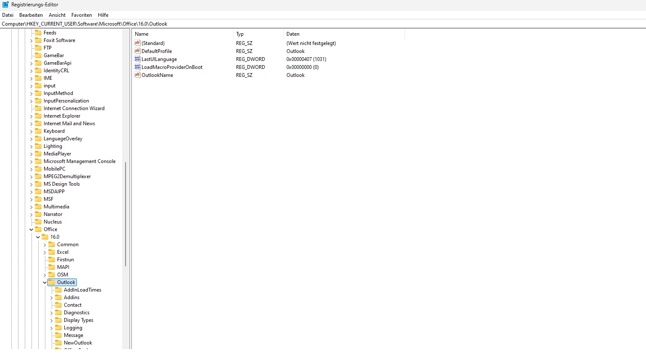Select the LoadMacroProviderOnBoot DWORD icon
This screenshot has width=646, height=363.
click(137, 67)
